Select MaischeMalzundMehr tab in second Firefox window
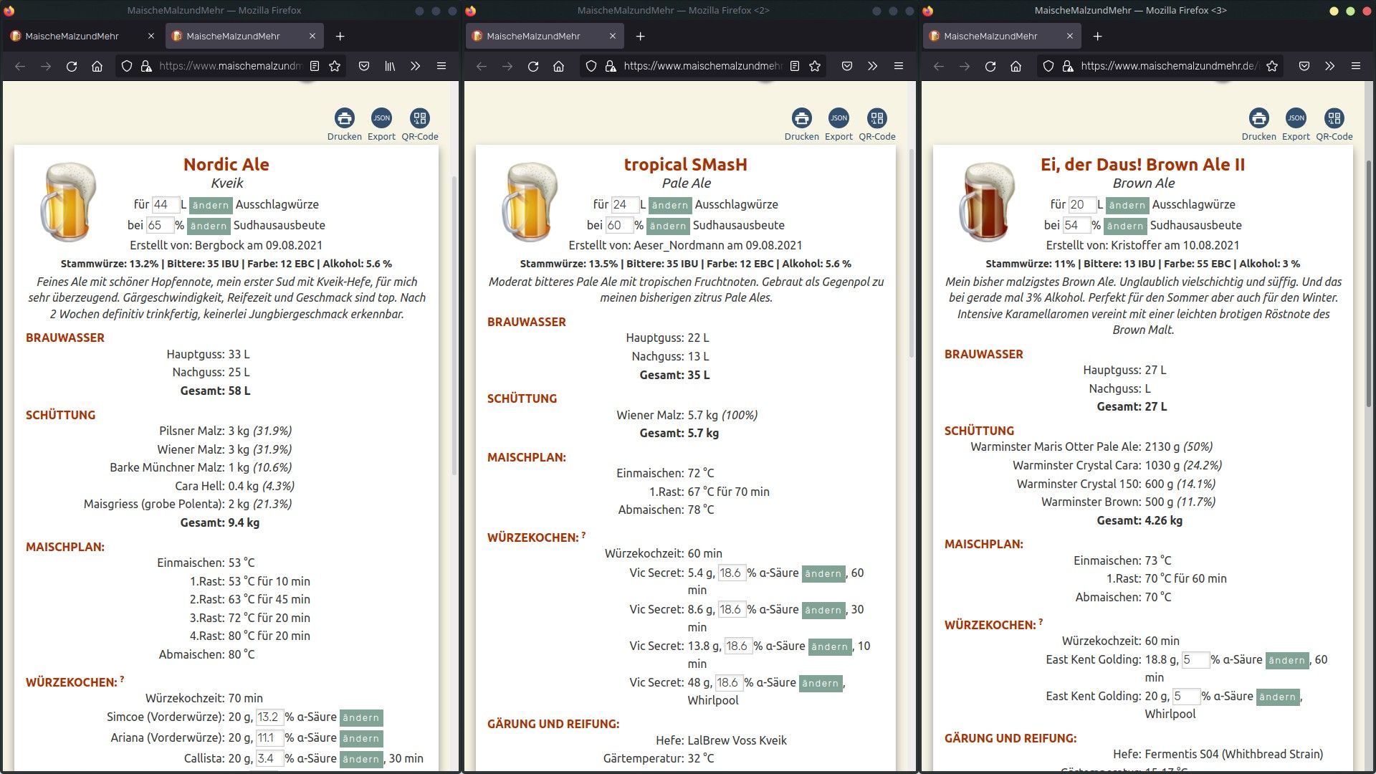 point(545,36)
